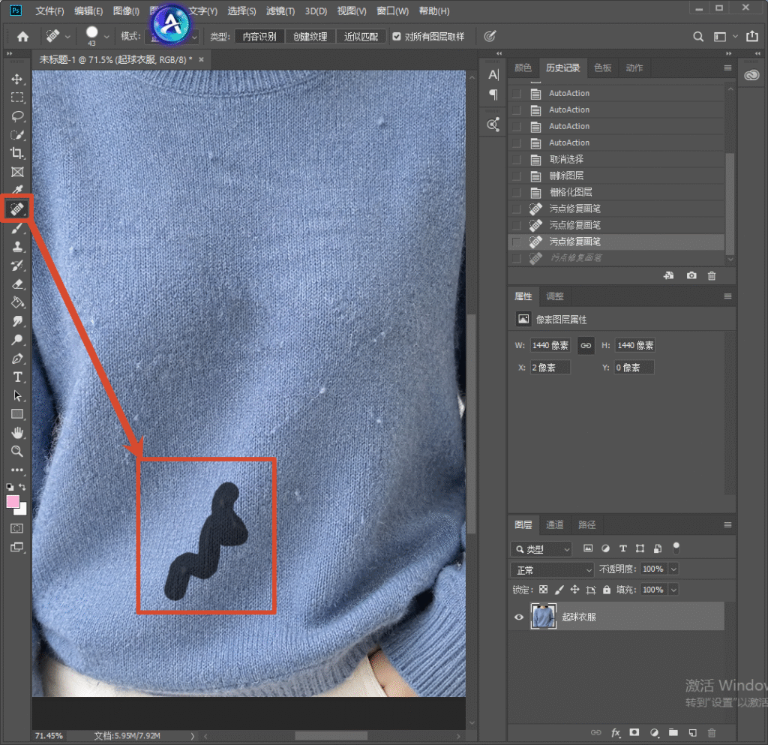This screenshot has width=768, height=745.
Task: Select the Eraser tool
Action: point(17,284)
